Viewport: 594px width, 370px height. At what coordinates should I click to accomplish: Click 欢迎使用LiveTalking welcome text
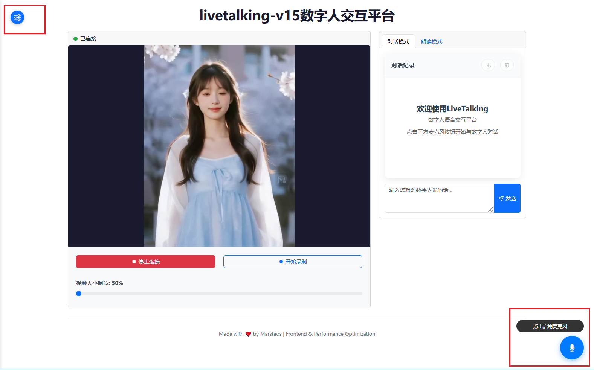tap(452, 109)
